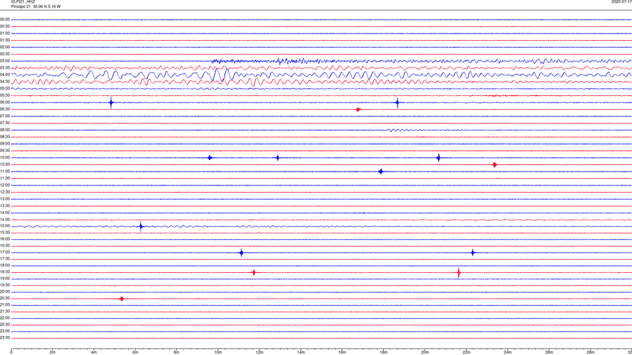Viewport: 632px width, 355px height.
Task: Click the 17:00 row spike near 11m
Action: point(241,252)
